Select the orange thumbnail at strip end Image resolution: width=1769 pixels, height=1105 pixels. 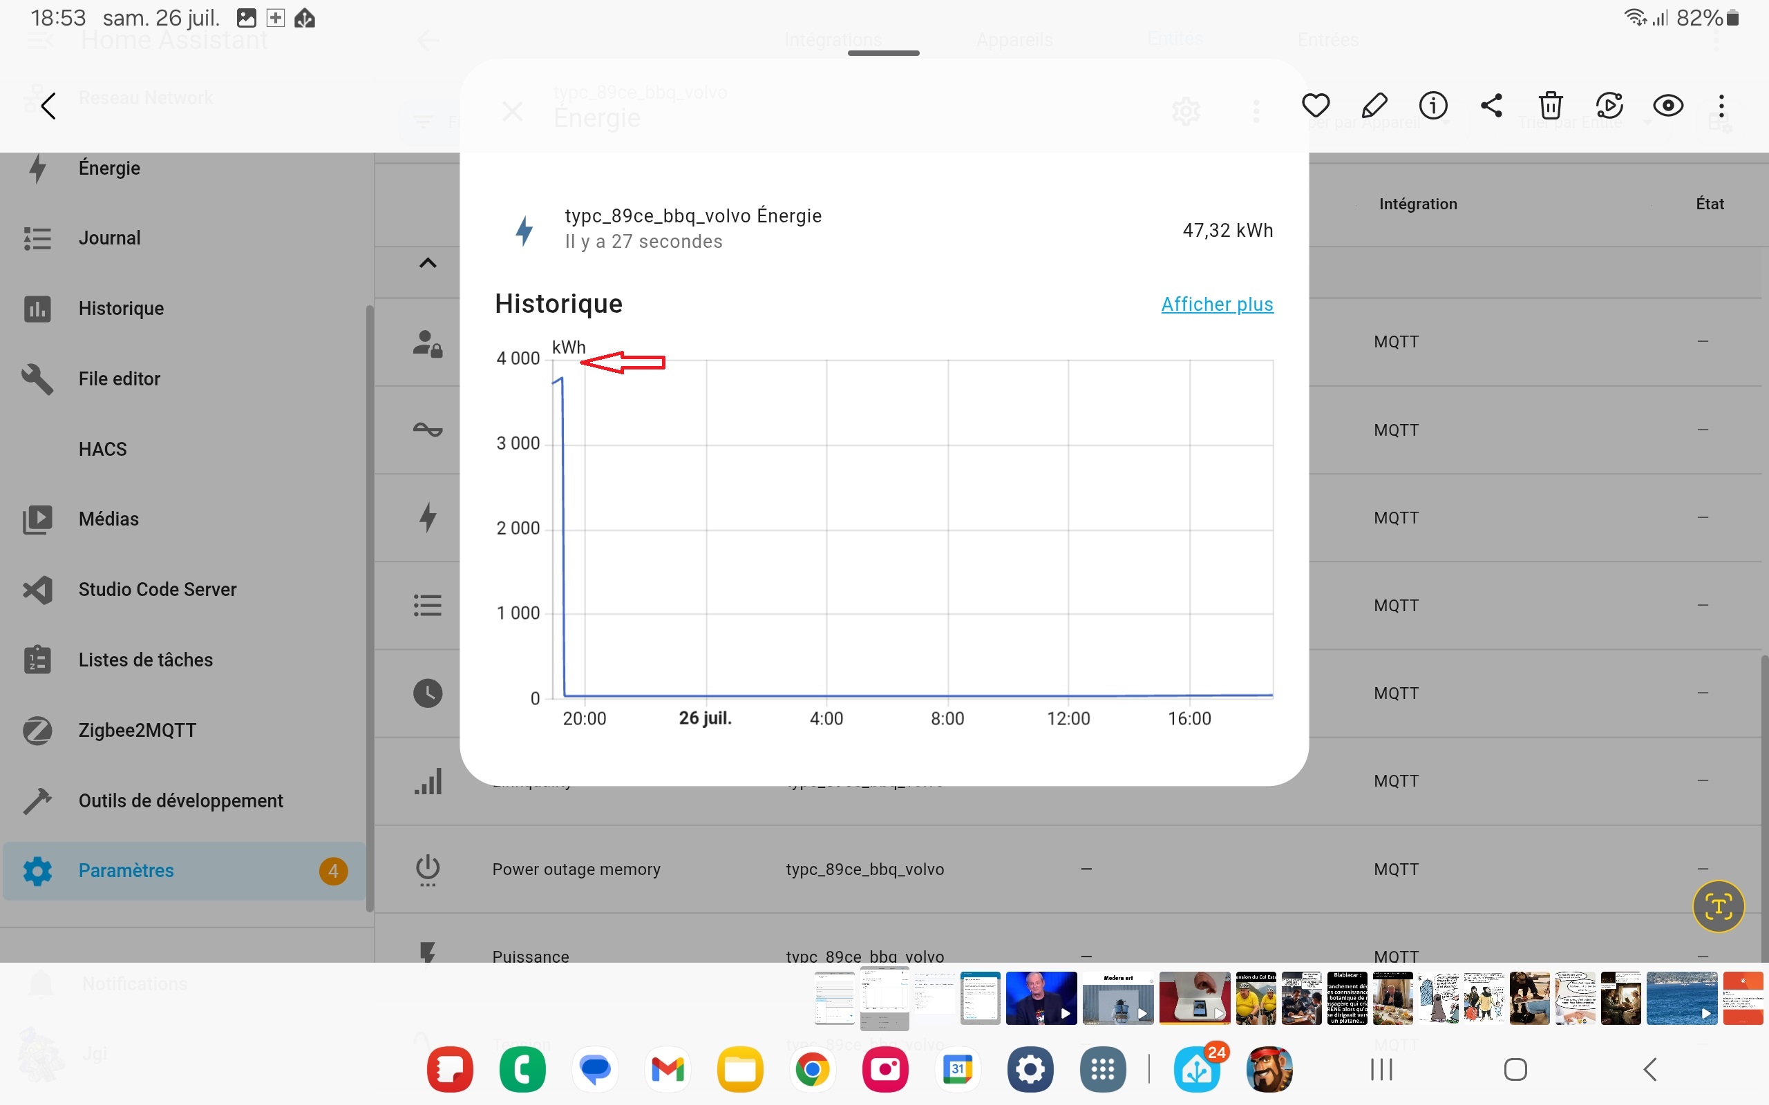tap(1743, 997)
